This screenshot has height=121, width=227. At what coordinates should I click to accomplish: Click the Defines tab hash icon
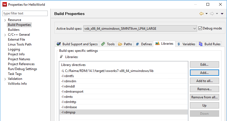pyautogui.click(x=137, y=44)
